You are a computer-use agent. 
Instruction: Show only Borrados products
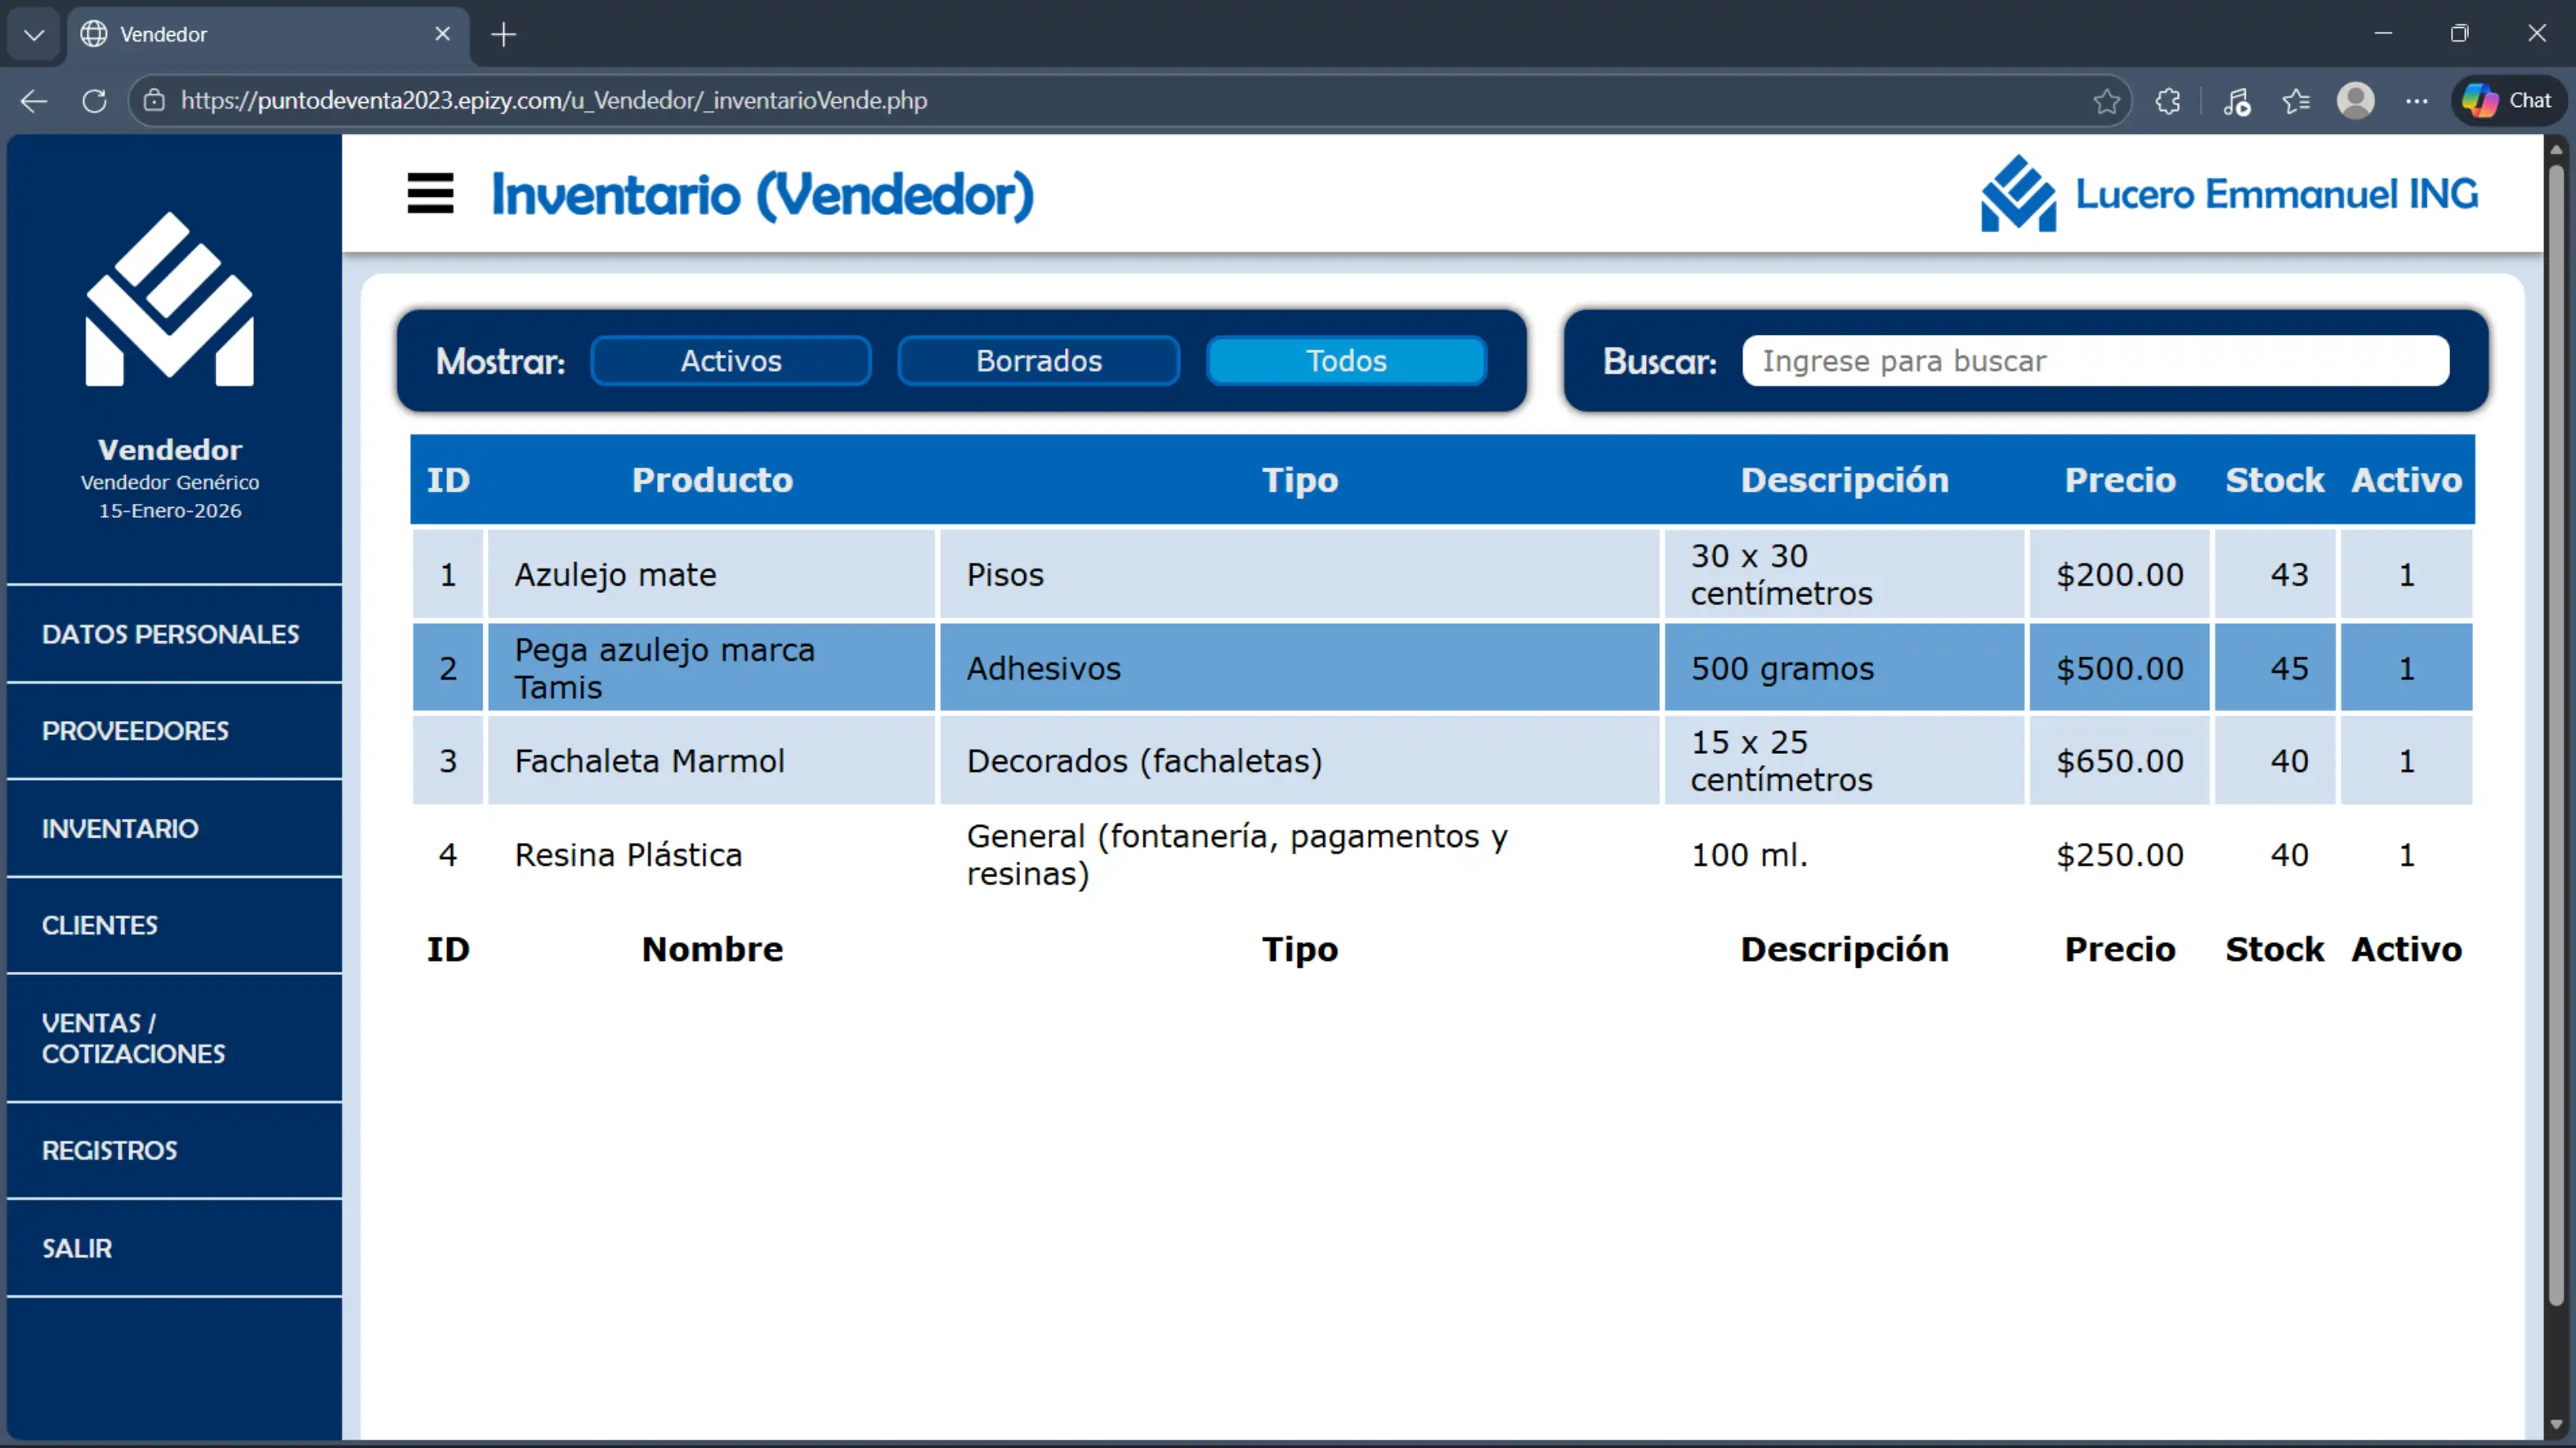click(1038, 361)
